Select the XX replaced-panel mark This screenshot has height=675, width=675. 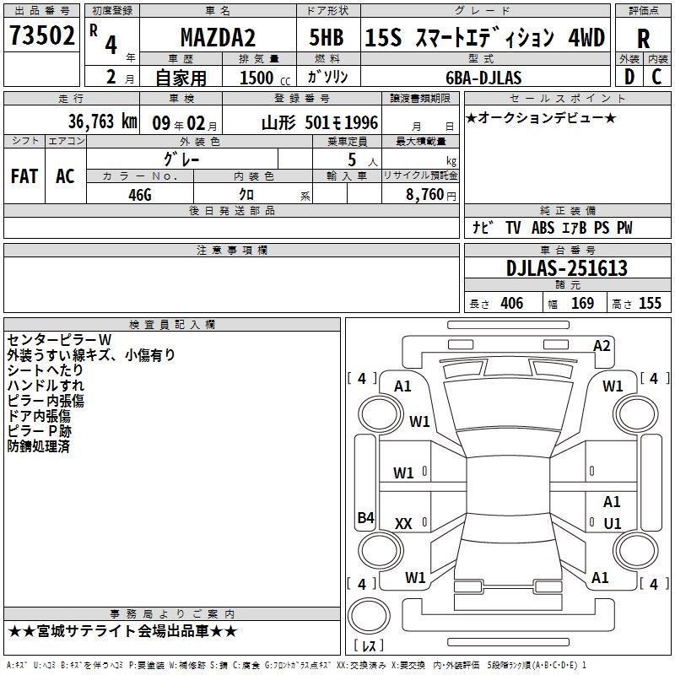pos(403,523)
